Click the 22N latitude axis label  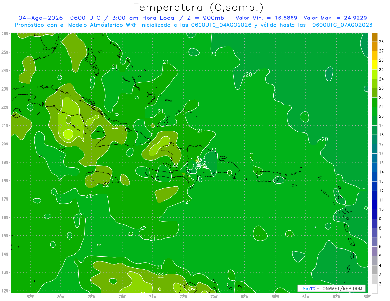click(x=5, y=107)
